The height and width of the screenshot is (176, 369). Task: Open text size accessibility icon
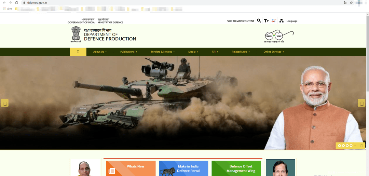266,21
